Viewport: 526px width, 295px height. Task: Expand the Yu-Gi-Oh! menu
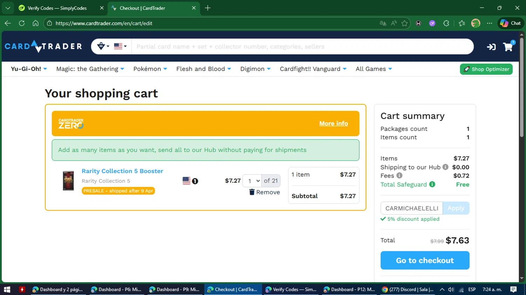coord(29,69)
